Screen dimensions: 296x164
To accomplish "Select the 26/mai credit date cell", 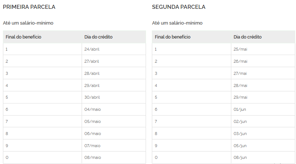I will tap(240, 61).
